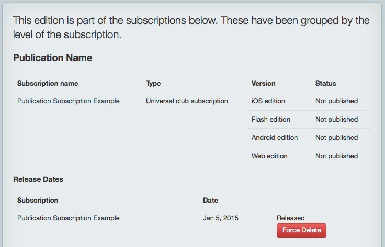Image resolution: width=385 pixels, height=247 pixels.
Task: Click the Subscription name column header
Action: click(x=48, y=84)
